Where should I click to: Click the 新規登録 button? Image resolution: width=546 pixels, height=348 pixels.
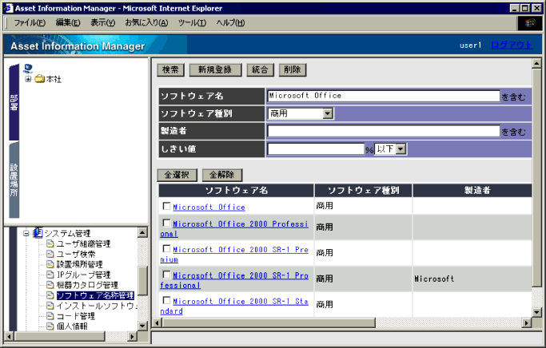tap(215, 70)
